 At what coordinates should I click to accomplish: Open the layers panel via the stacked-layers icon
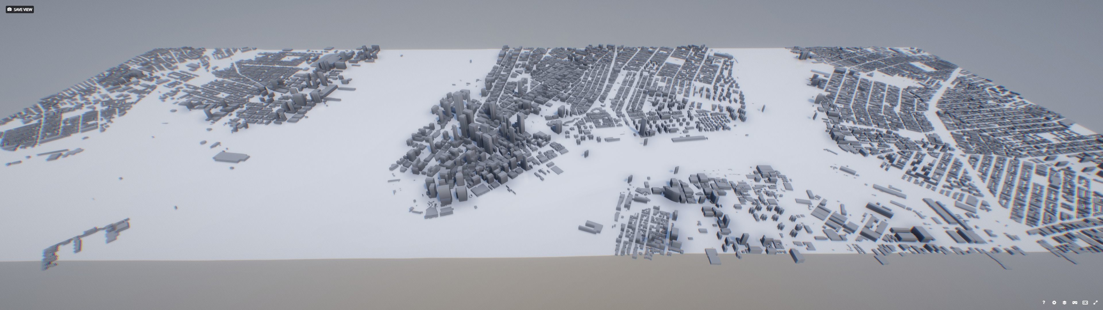(1065, 303)
